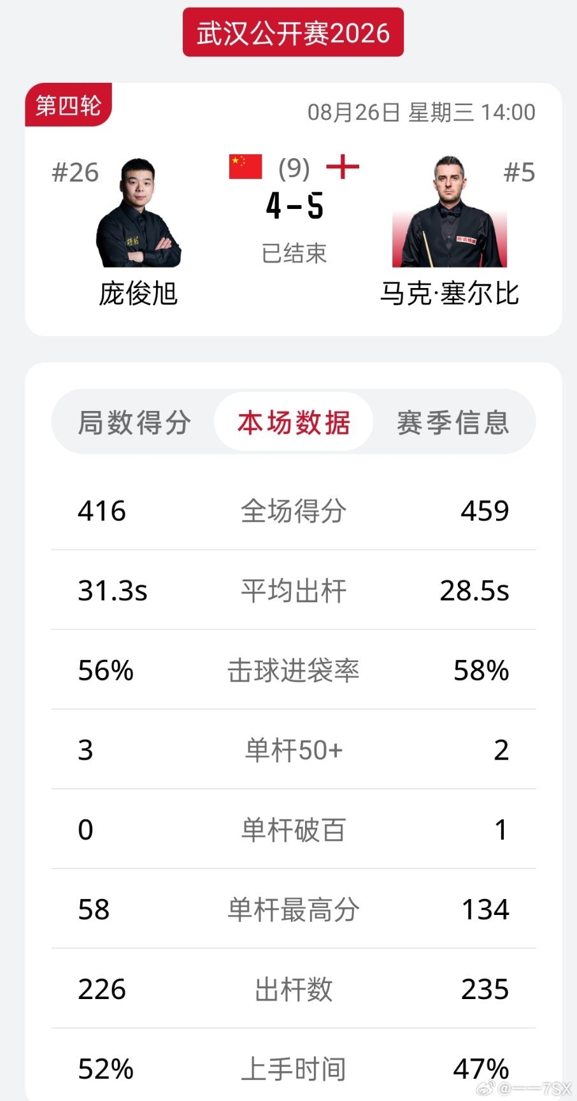Select the 单杆破百 stat row label
The height and width of the screenshot is (1101, 577).
(294, 830)
